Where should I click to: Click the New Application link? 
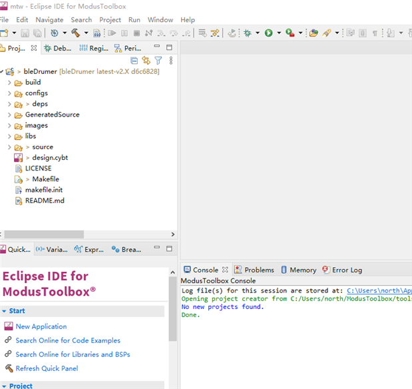coord(41,326)
